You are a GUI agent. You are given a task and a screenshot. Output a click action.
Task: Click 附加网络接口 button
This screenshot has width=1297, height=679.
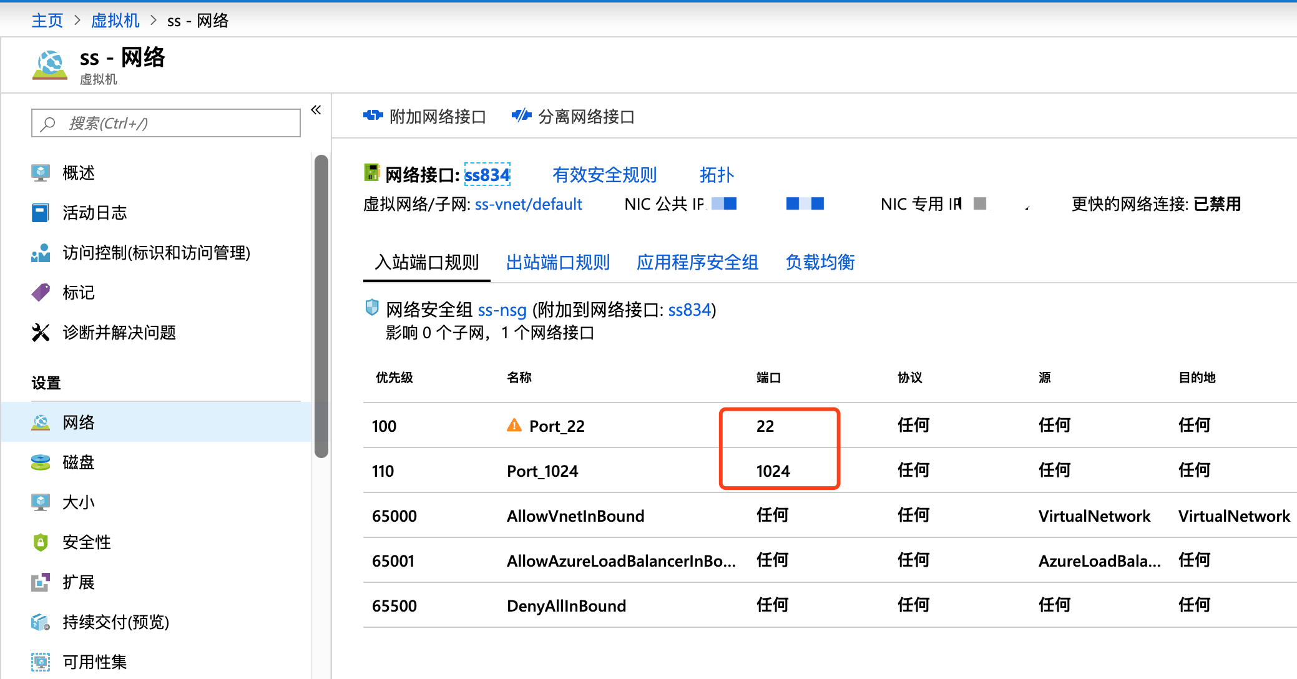[424, 116]
